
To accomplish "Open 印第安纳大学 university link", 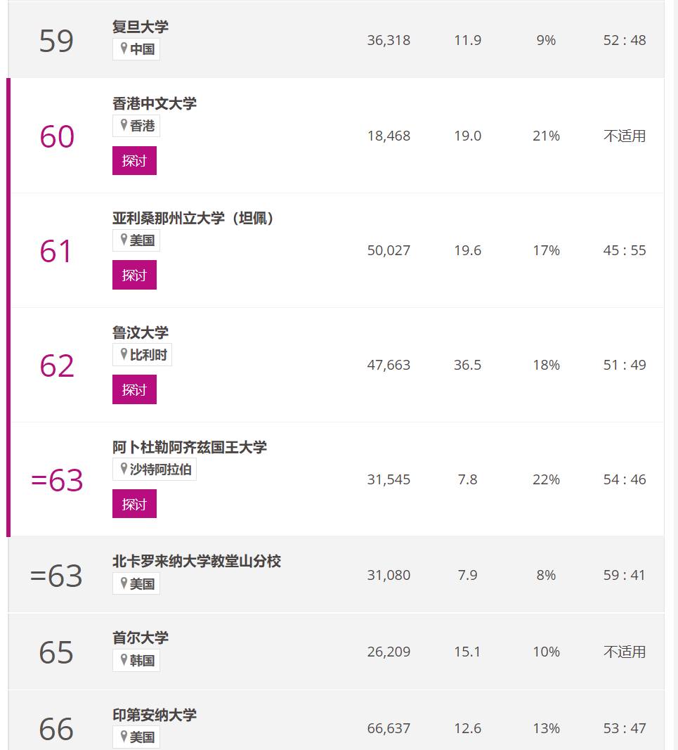I will point(155,715).
